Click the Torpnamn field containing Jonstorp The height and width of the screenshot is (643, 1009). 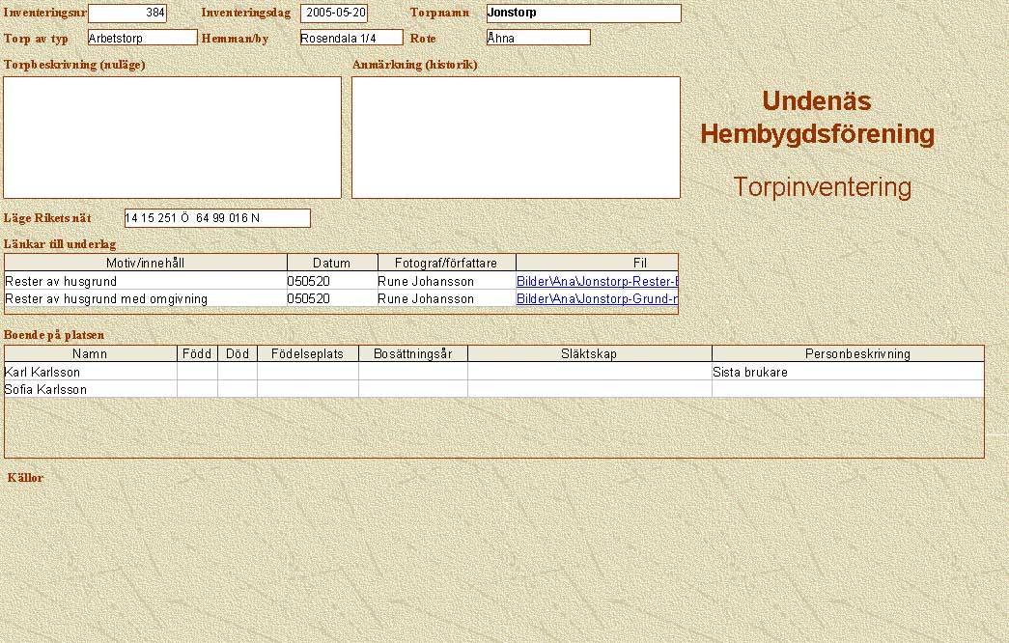tap(583, 14)
